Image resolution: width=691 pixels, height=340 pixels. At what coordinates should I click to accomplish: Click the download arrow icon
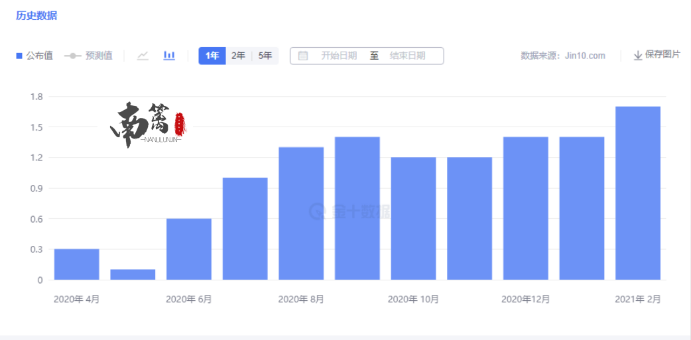click(x=638, y=56)
